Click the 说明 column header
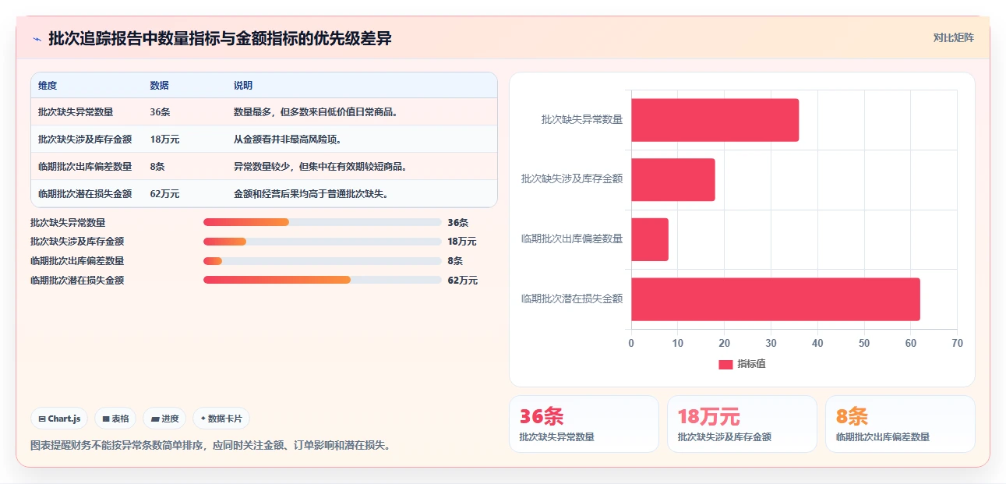This screenshot has height=484, width=1006. point(243,86)
